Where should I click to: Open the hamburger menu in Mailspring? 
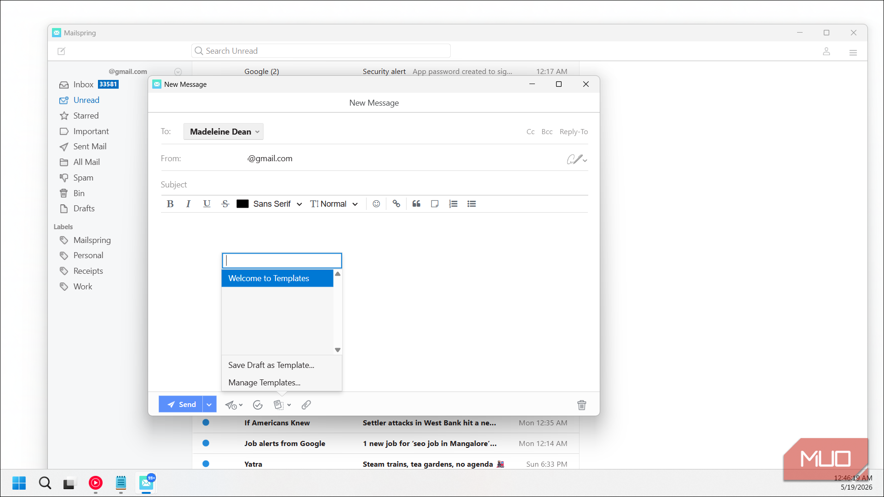pos(853,52)
